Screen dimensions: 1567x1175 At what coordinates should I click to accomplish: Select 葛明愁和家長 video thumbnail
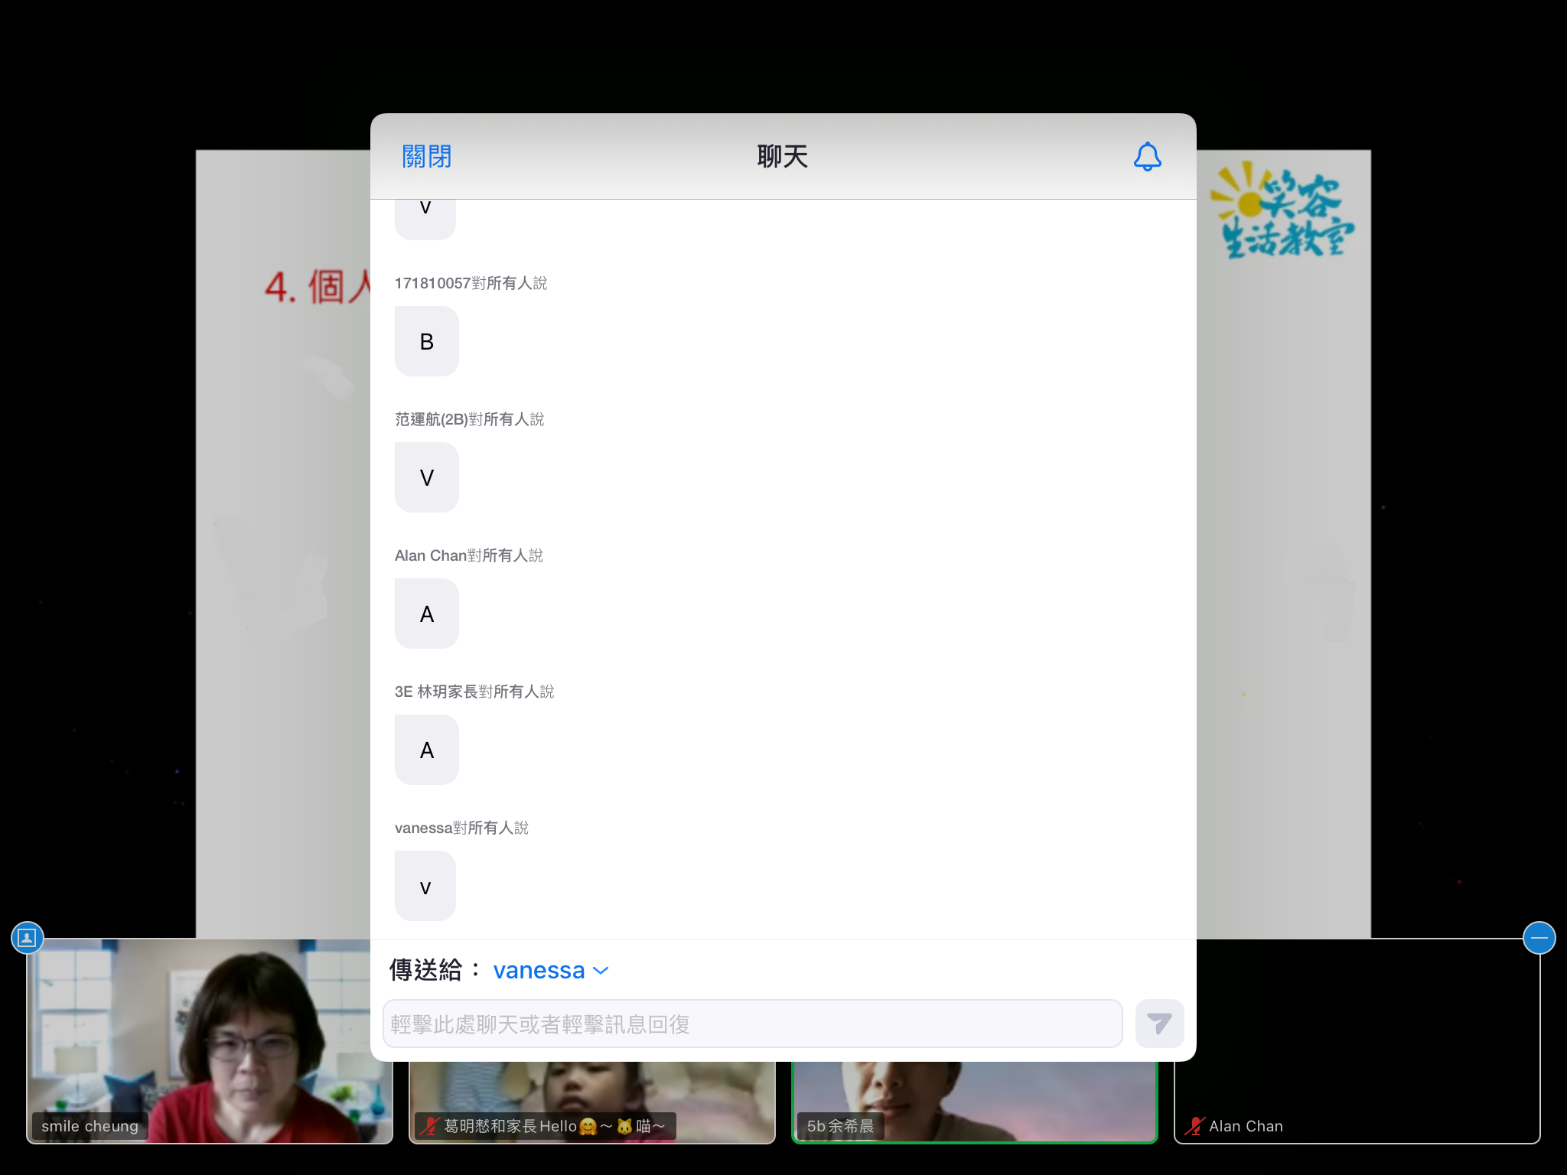pyautogui.click(x=591, y=1102)
